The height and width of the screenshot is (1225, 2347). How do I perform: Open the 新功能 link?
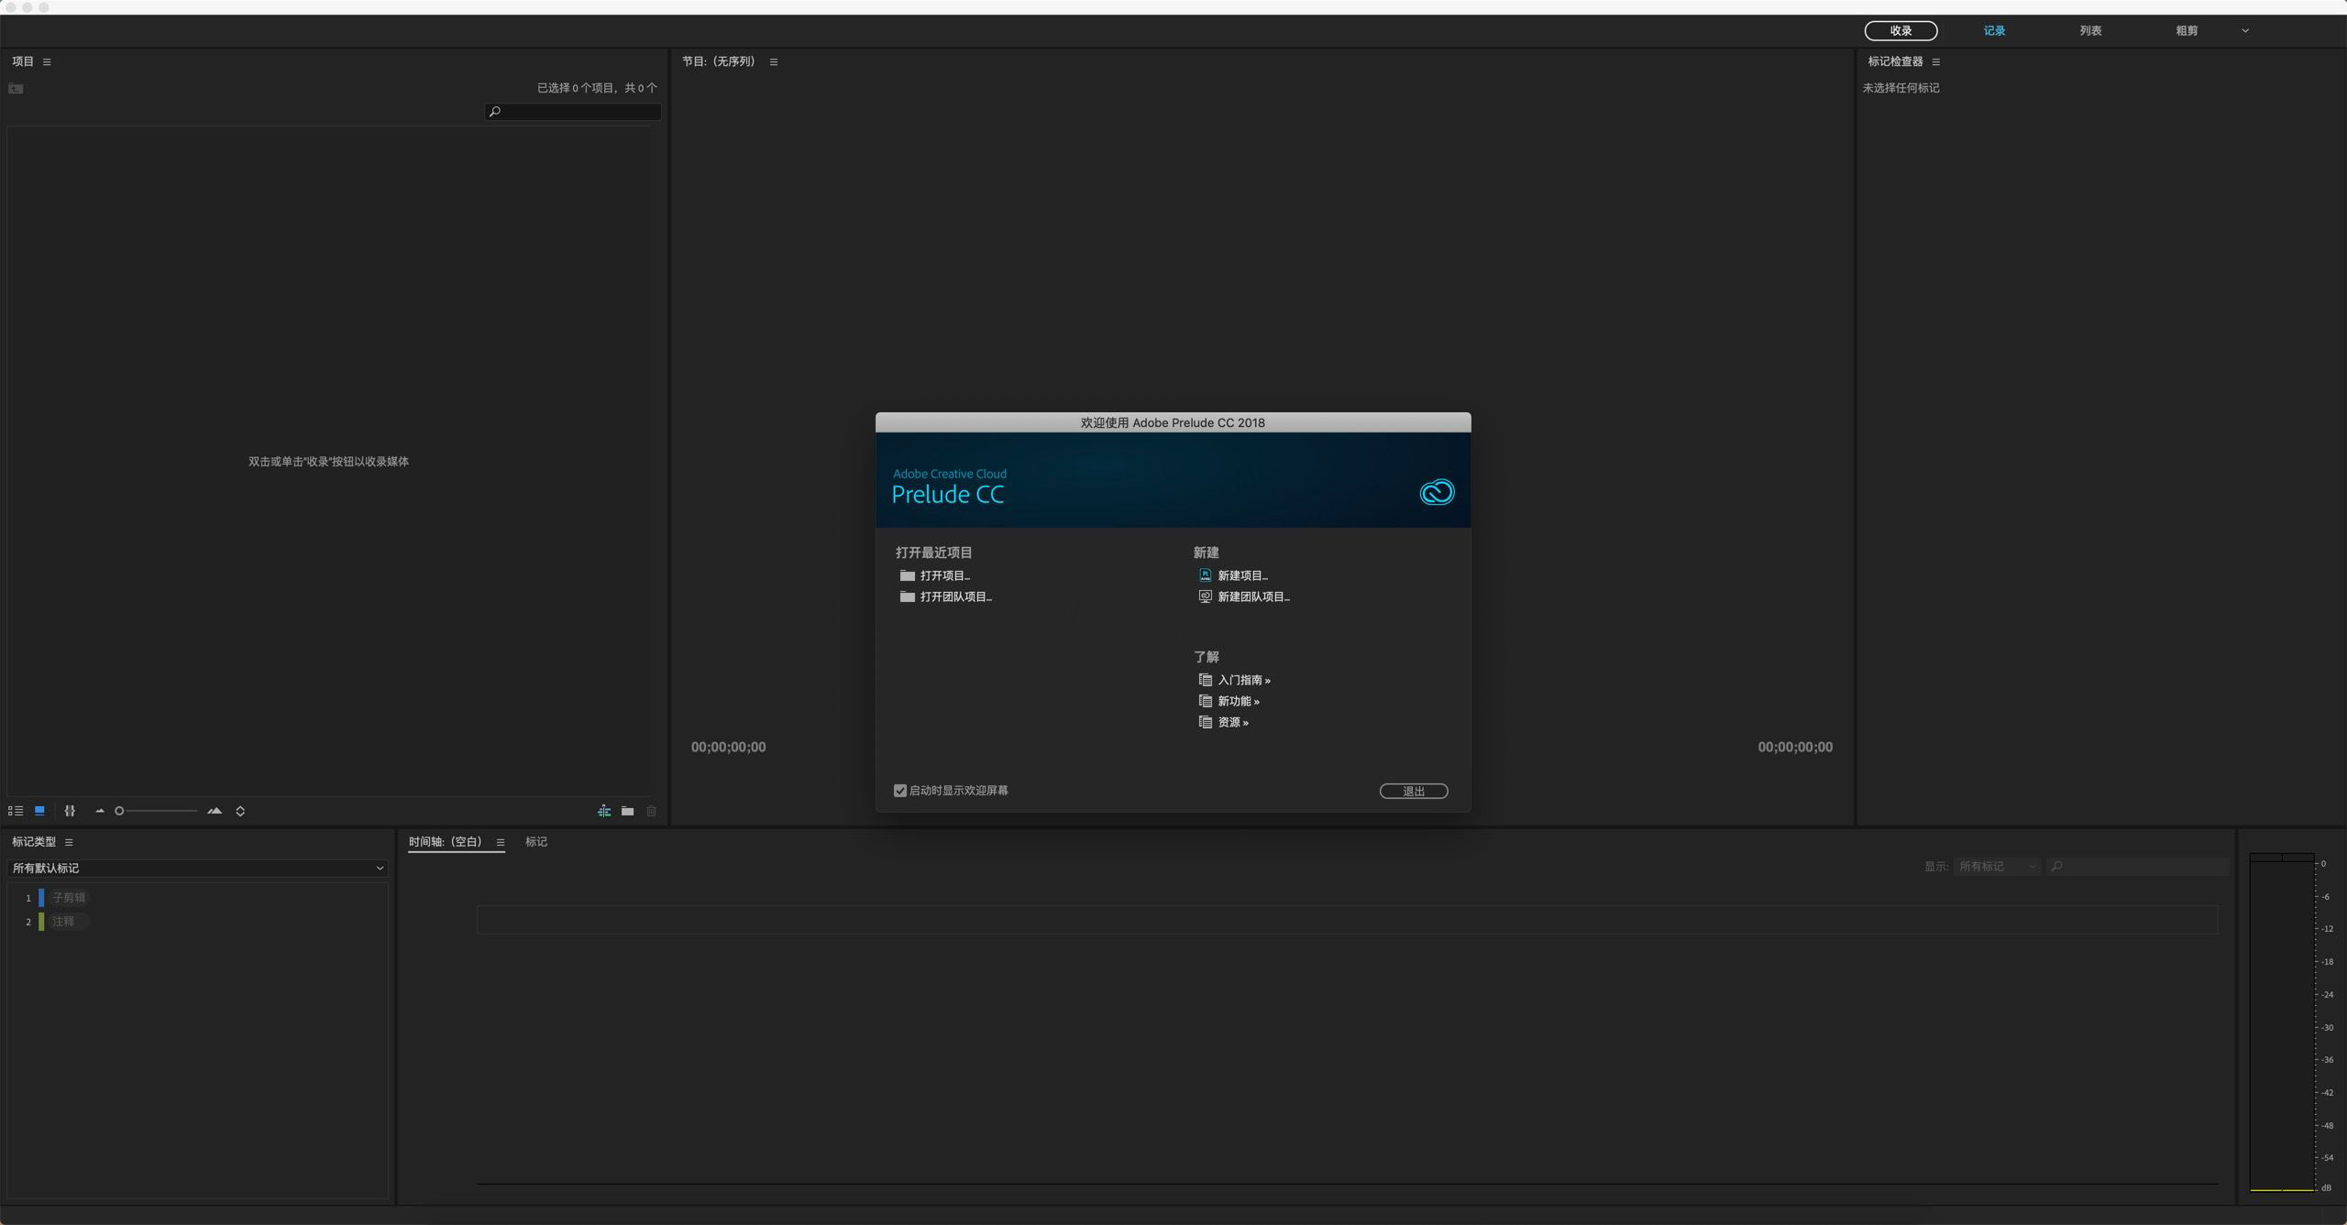(1229, 701)
